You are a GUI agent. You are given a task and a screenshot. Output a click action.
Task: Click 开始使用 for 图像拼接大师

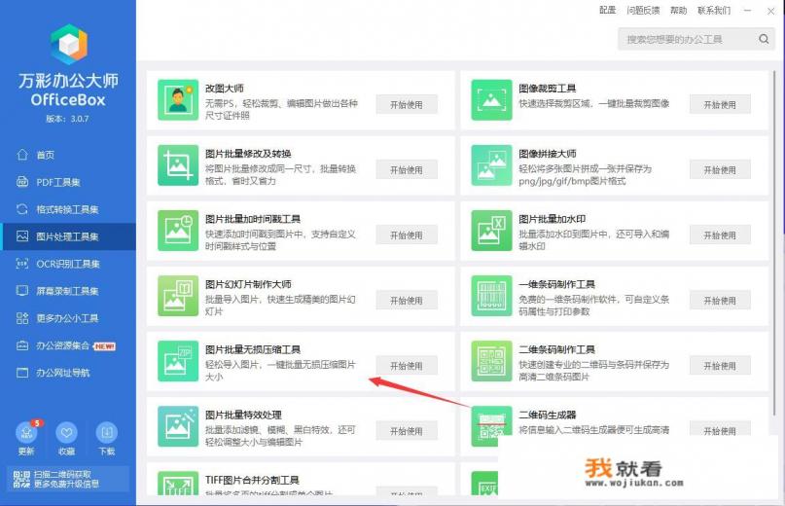[720, 170]
